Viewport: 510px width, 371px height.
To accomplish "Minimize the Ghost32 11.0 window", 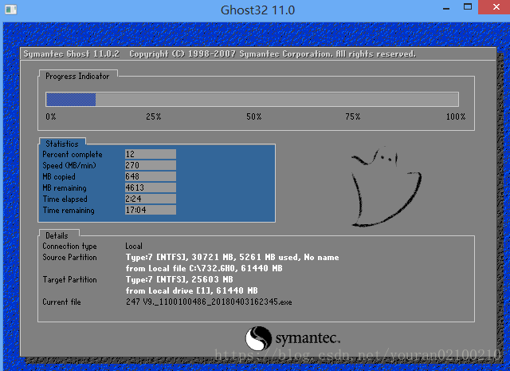I will pyautogui.click(x=446, y=8).
